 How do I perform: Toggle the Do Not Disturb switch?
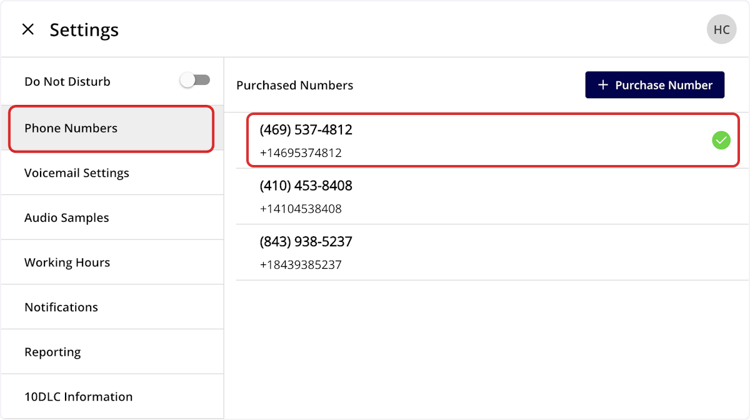click(195, 80)
